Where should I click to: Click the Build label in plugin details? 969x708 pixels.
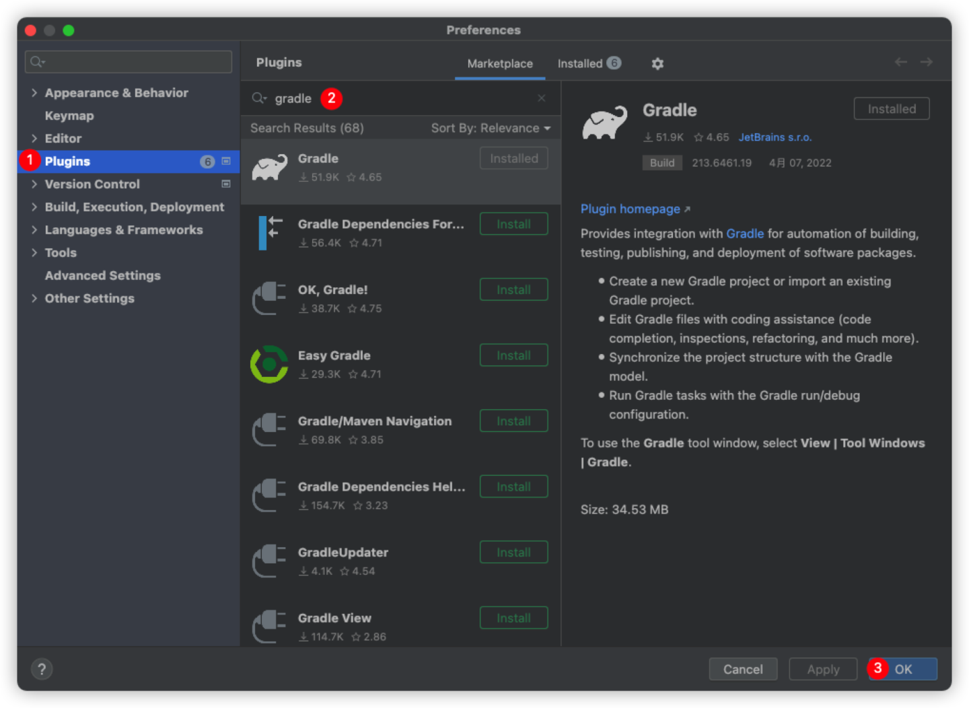(662, 163)
